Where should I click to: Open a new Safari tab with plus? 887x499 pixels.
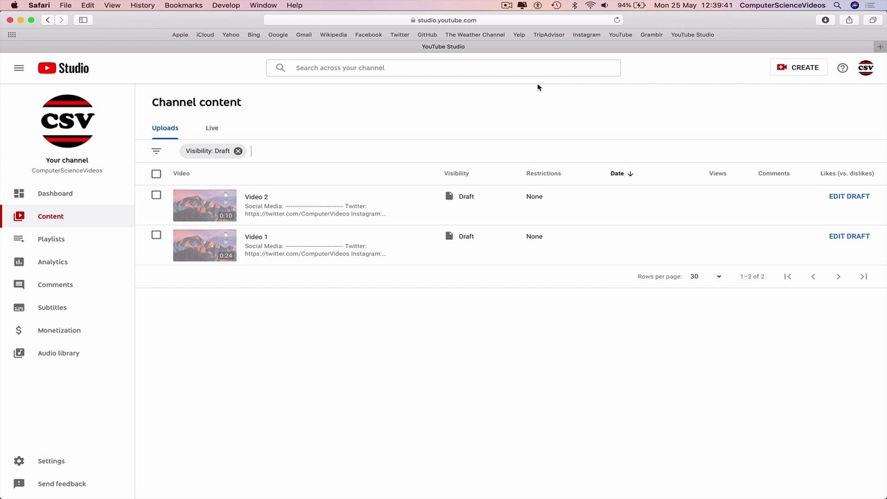881,46
